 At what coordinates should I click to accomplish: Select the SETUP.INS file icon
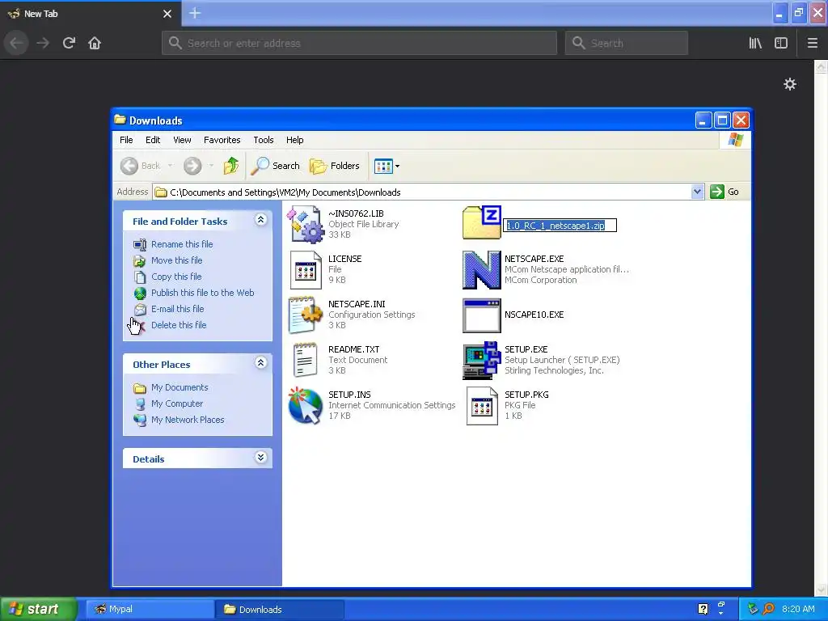point(305,406)
